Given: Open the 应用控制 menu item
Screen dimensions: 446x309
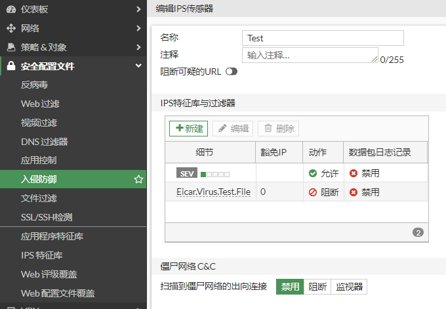Looking at the screenshot, I should [x=39, y=160].
